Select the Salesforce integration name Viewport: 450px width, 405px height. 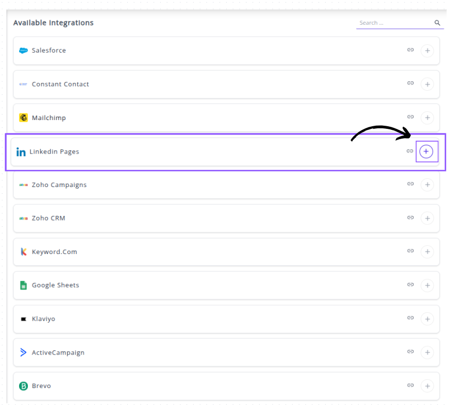point(49,50)
